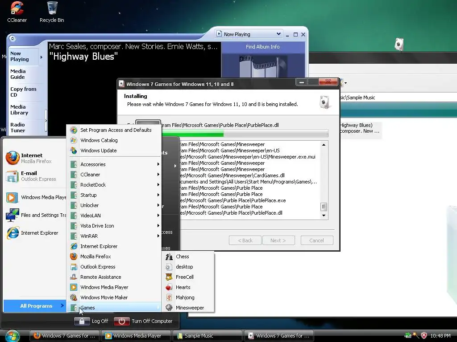Click the Sample Music taskbar button
This screenshot has width=457, height=342.
click(x=208, y=336)
